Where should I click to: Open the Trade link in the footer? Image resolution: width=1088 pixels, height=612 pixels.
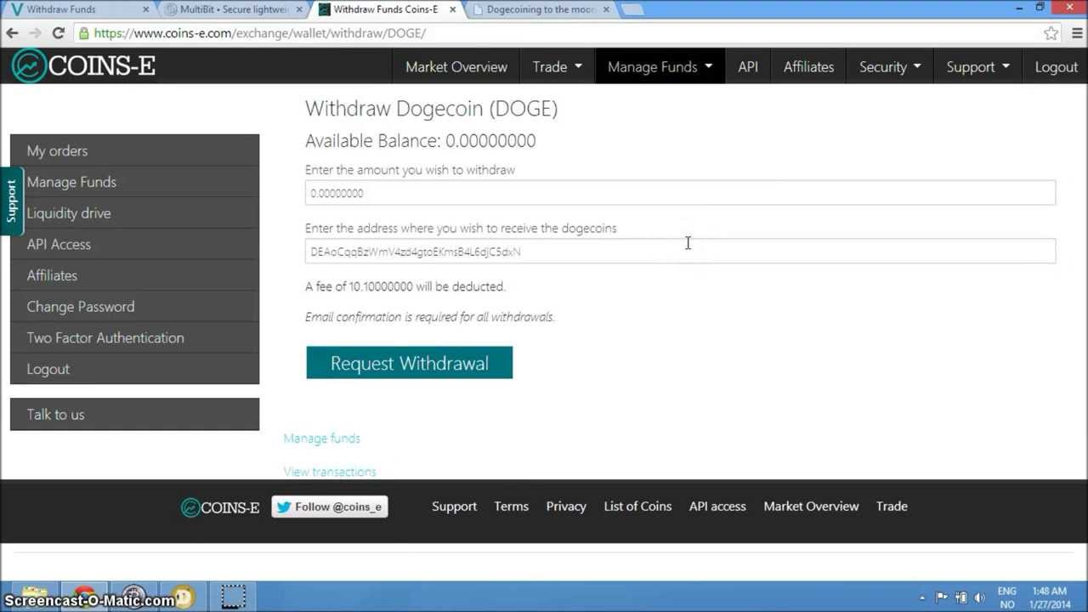(892, 507)
